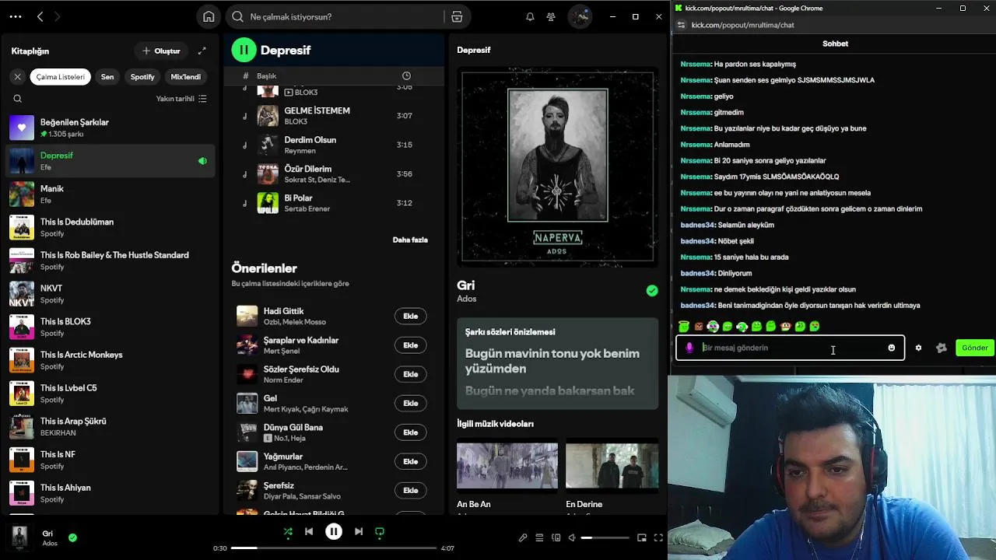This screenshot has width=996, height=560.
Task: Open the three-dot Spotify menu
Action: click(16, 16)
